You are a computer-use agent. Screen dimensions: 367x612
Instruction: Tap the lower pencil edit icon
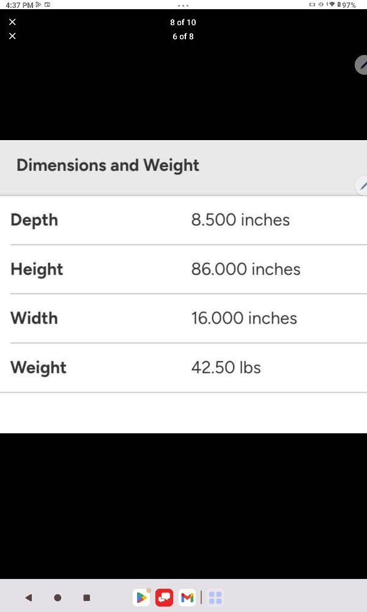click(361, 186)
